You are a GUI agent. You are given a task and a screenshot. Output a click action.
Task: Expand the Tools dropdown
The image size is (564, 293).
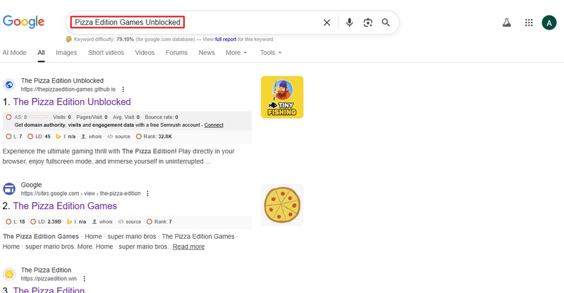coord(271,53)
